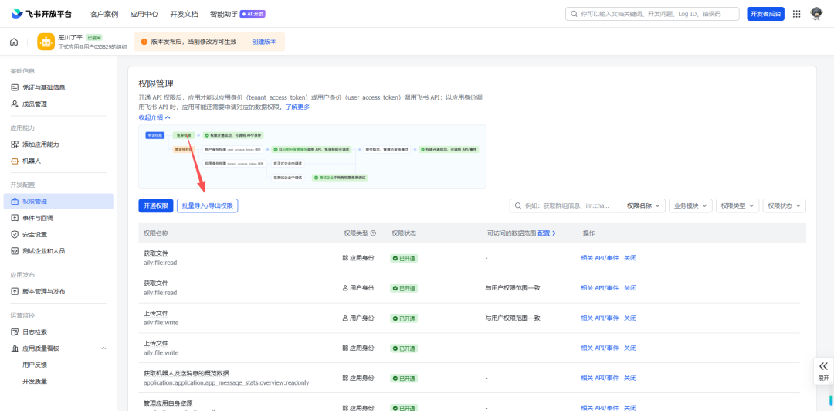This screenshot has height=411, width=834.
Task: Open the 权限状态 filter dropdown
Action: 784,206
